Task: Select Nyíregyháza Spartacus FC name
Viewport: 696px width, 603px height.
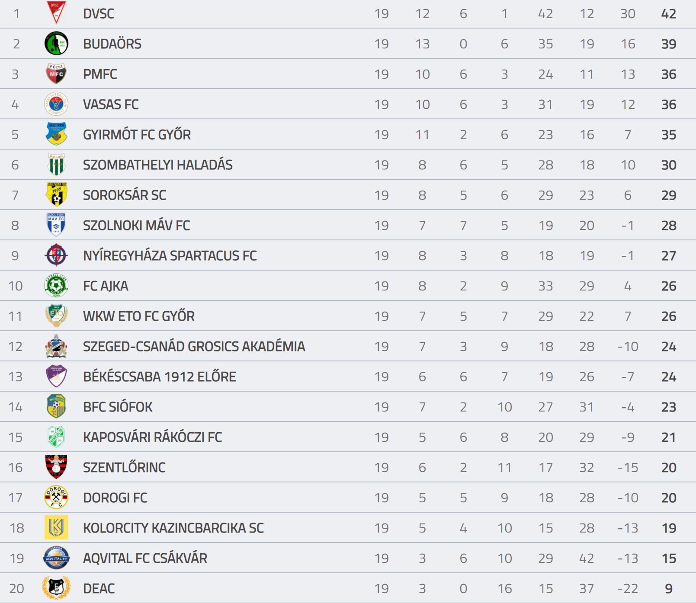Action: point(170,255)
